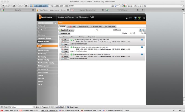
Task: Expand Network Security sidebar section
Action: point(43,51)
